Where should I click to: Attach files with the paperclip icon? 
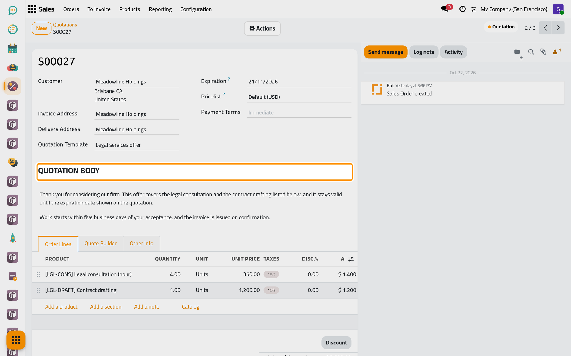pyautogui.click(x=543, y=52)
